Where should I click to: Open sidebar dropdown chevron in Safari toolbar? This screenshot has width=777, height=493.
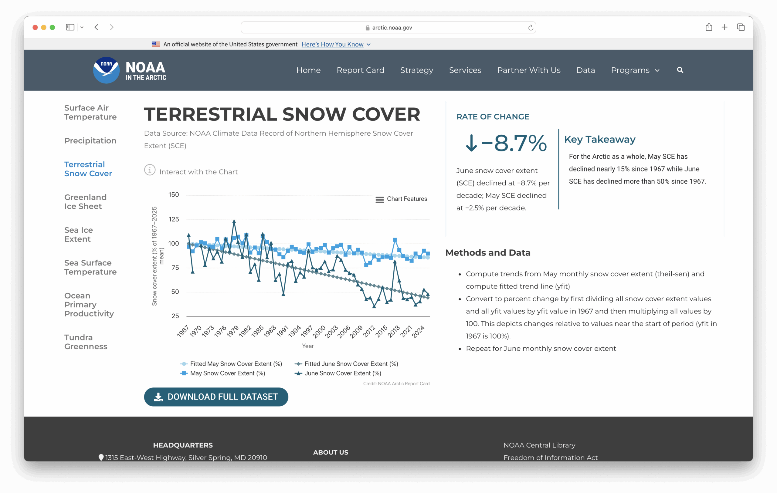(x=82, y=27)
